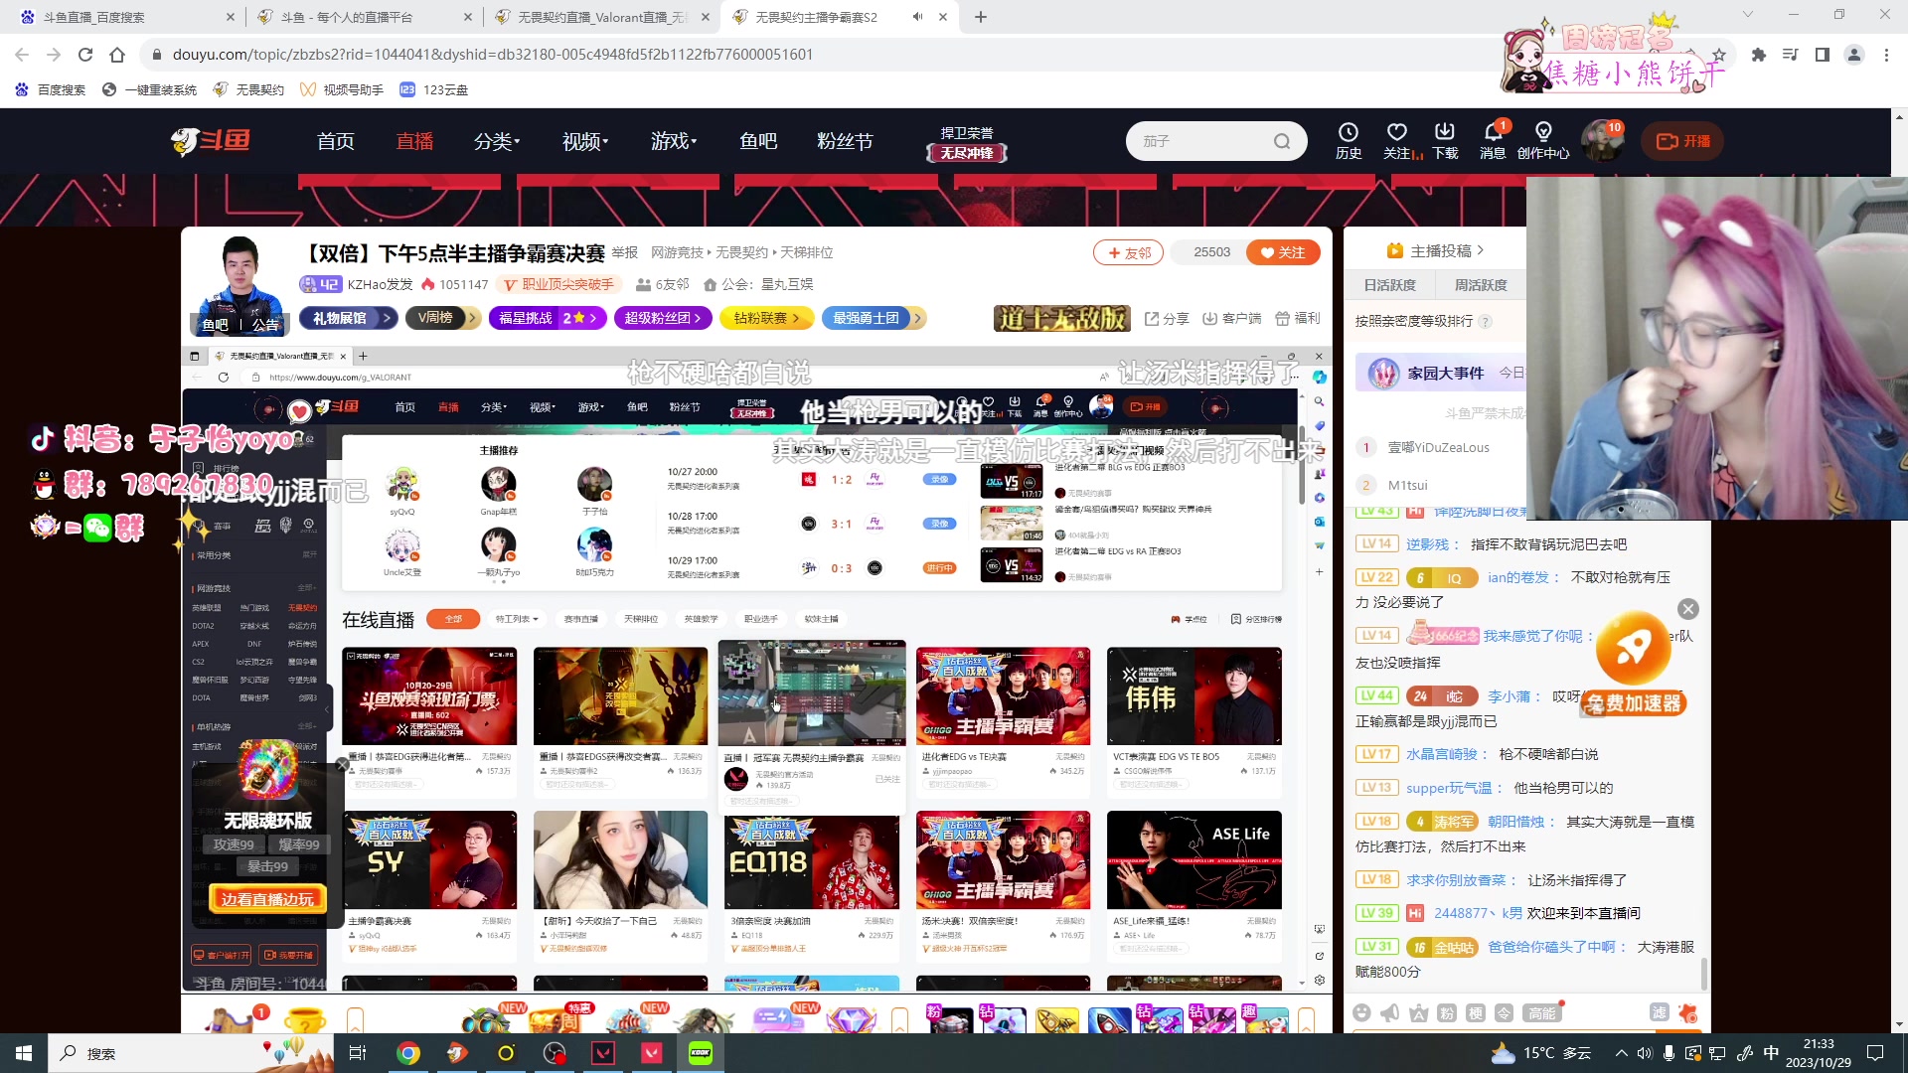Screen dimensions: 1908x1073
Task: Open 直播 in the Douyu nav
Action: [x=414, y=141]
